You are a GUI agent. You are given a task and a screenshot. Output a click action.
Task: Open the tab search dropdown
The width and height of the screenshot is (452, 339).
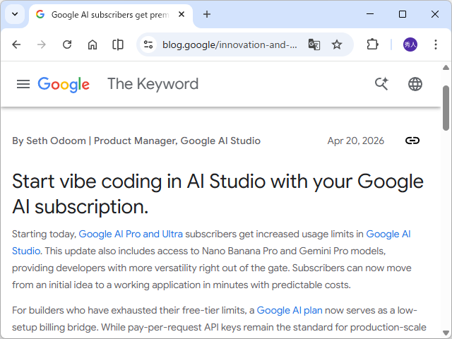(15, 14)
